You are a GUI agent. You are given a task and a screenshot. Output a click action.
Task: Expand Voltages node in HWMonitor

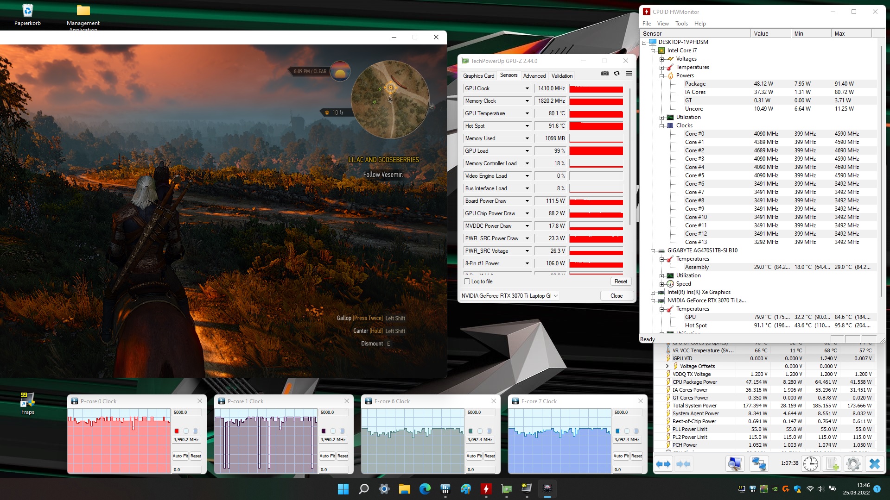[x=661, y=59]
